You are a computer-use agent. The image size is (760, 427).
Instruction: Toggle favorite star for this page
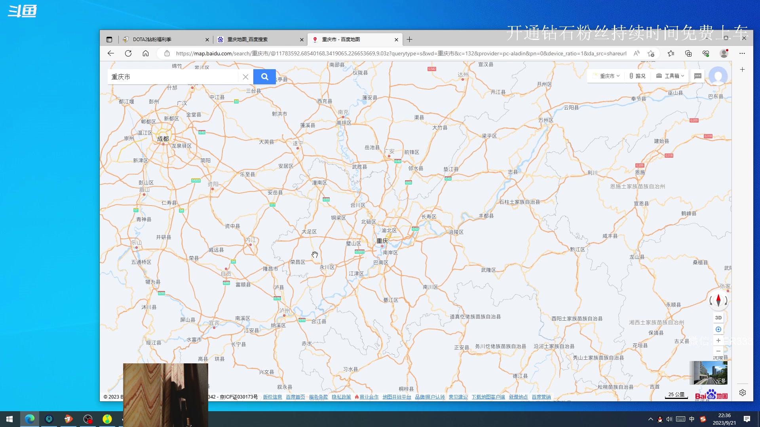pos(651,53)
